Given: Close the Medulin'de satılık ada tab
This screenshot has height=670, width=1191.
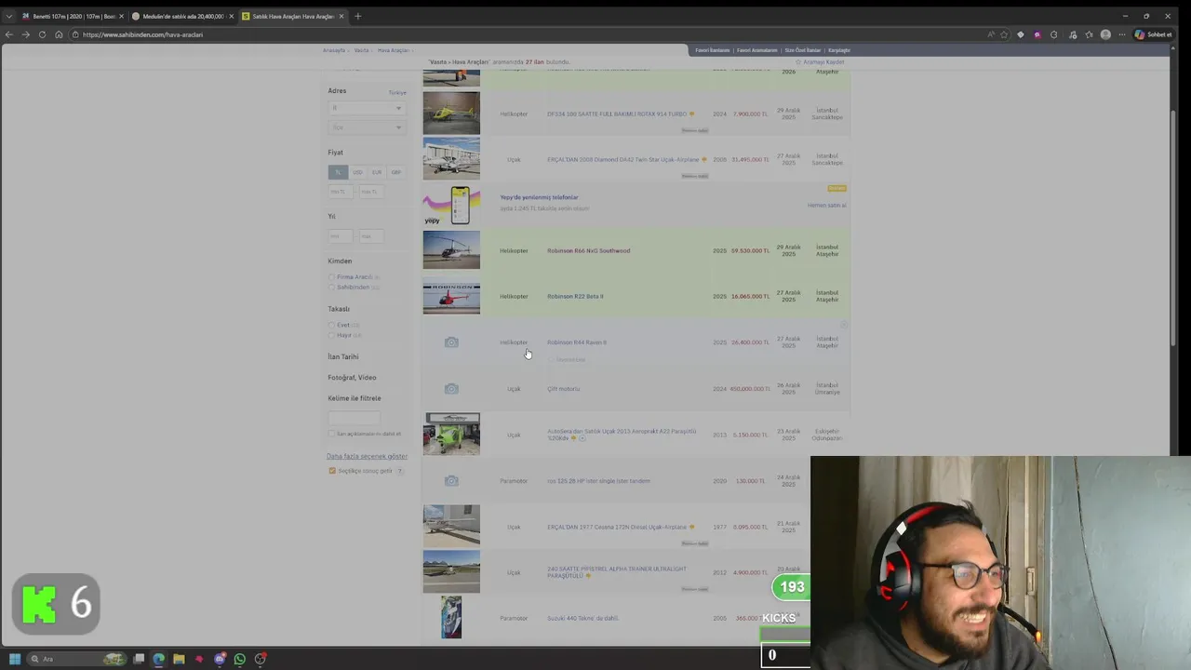Looking at the screenshot, I should coord(232,16).
